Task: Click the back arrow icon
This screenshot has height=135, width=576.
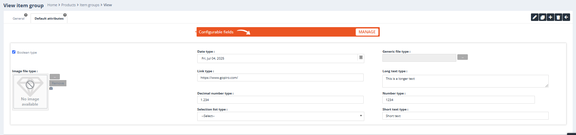Action: coord(566,17)
